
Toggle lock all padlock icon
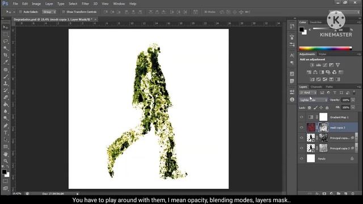327,108
